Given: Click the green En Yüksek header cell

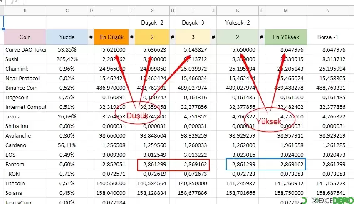Looking at the screenshot, I should [x=286, y=37].
